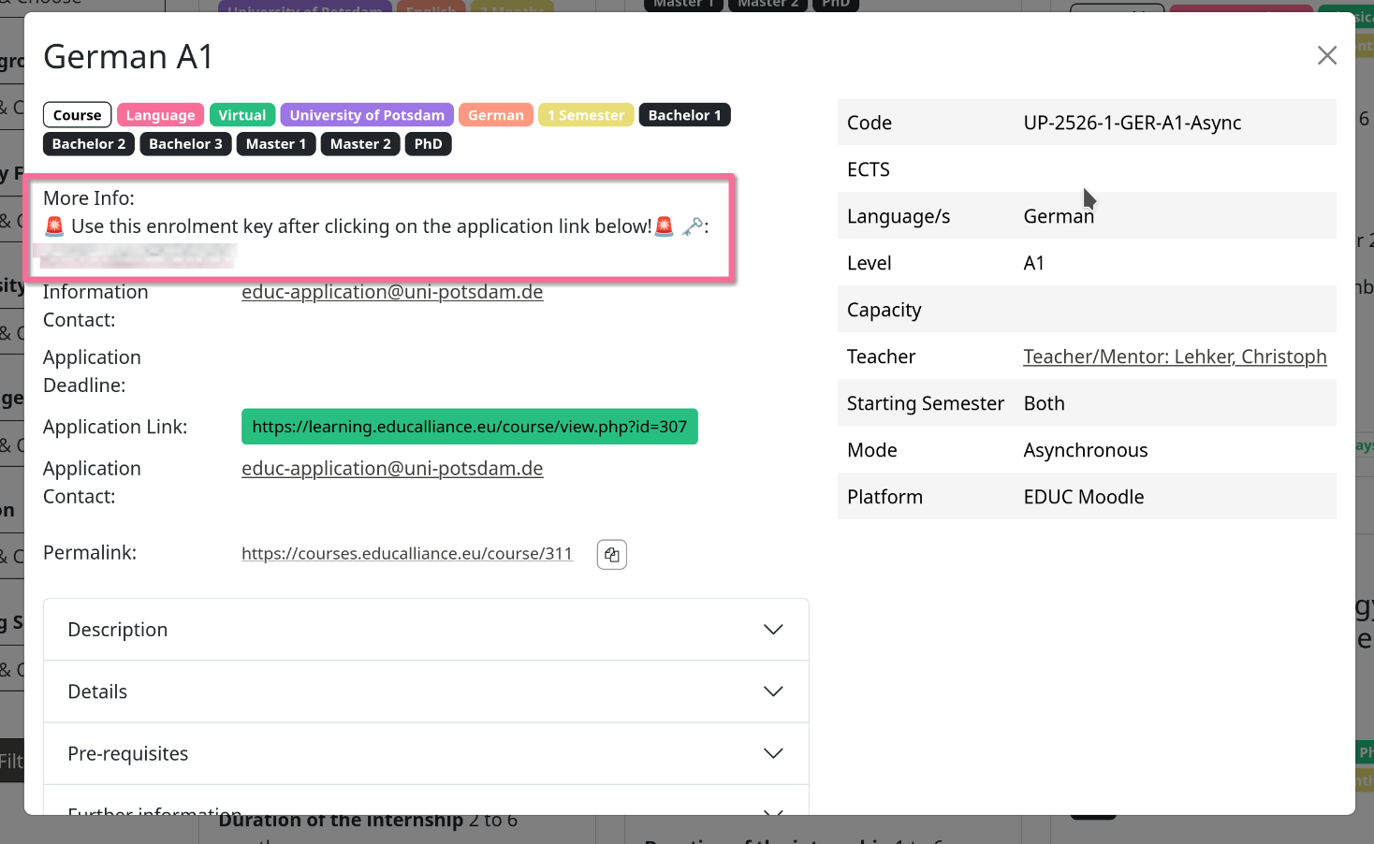The width and height of the screenshot is (1374, 844).
Task: Click the PhD badge
Action: point(428,144)
